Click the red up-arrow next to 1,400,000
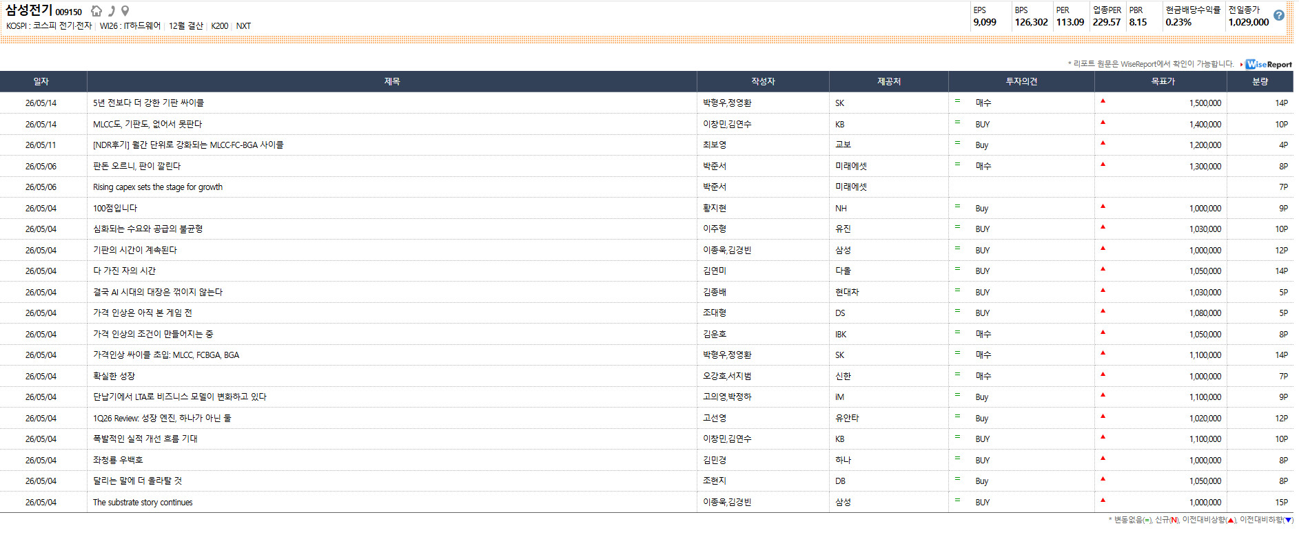 tap(1103, 122)
